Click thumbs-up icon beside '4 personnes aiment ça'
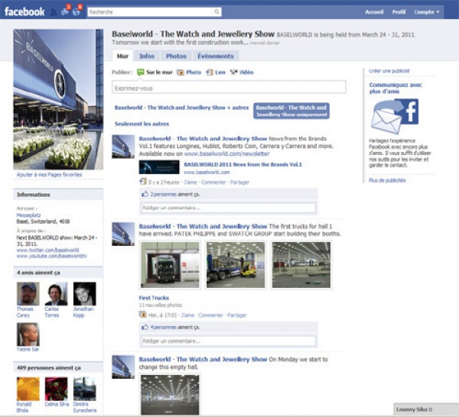This screenshot has width=459, height=417. point(145,327)
